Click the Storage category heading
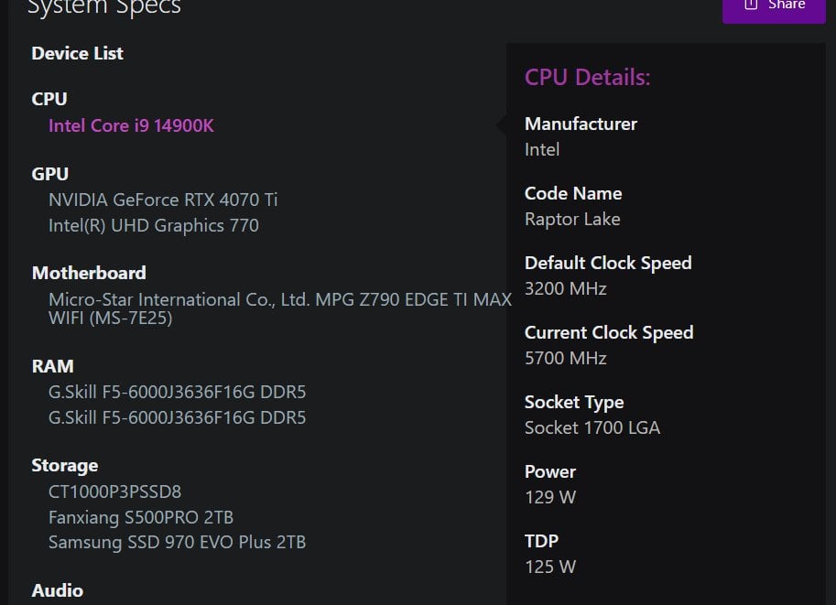The image size is (836, 605). click(65, 465)
